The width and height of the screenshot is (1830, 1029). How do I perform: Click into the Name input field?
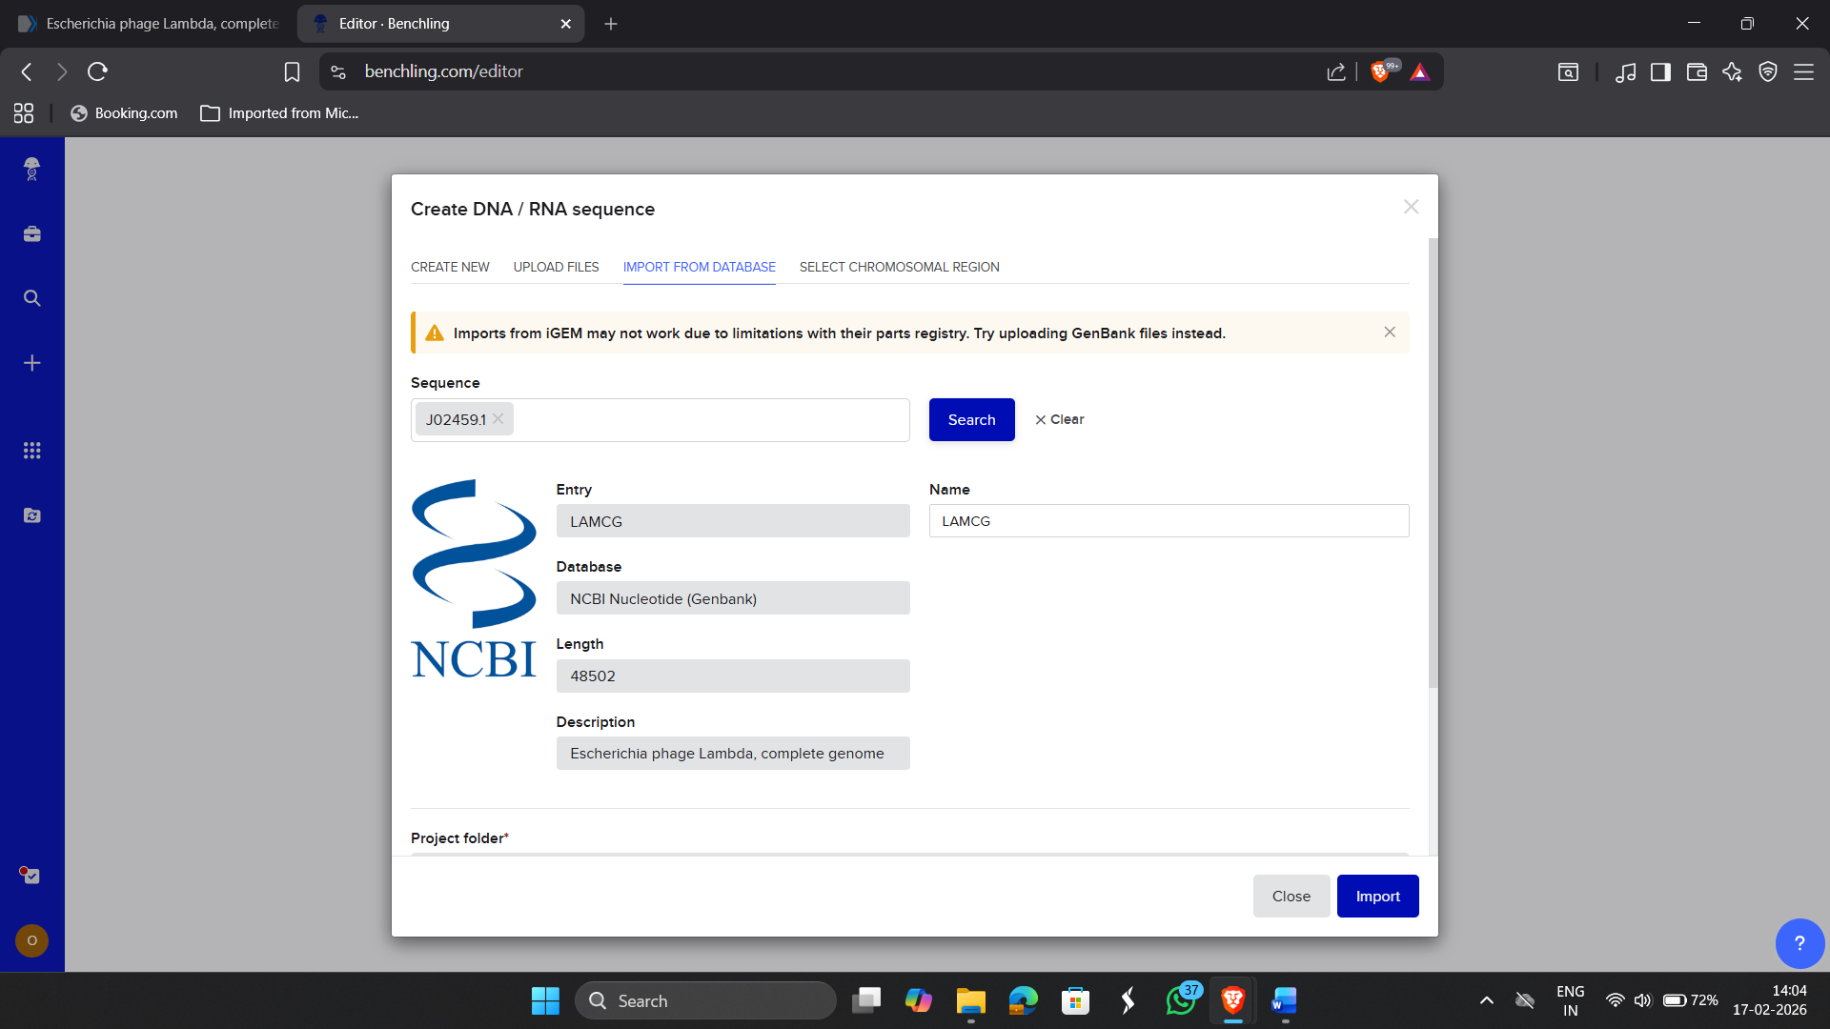1169,521
